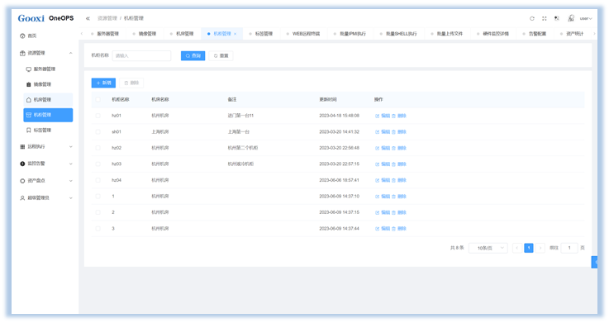Collapse the sidebar with the double-chevron icon
Image resolution: width=609 pixels, height=323 pixels.
click(x=88, y=18)
